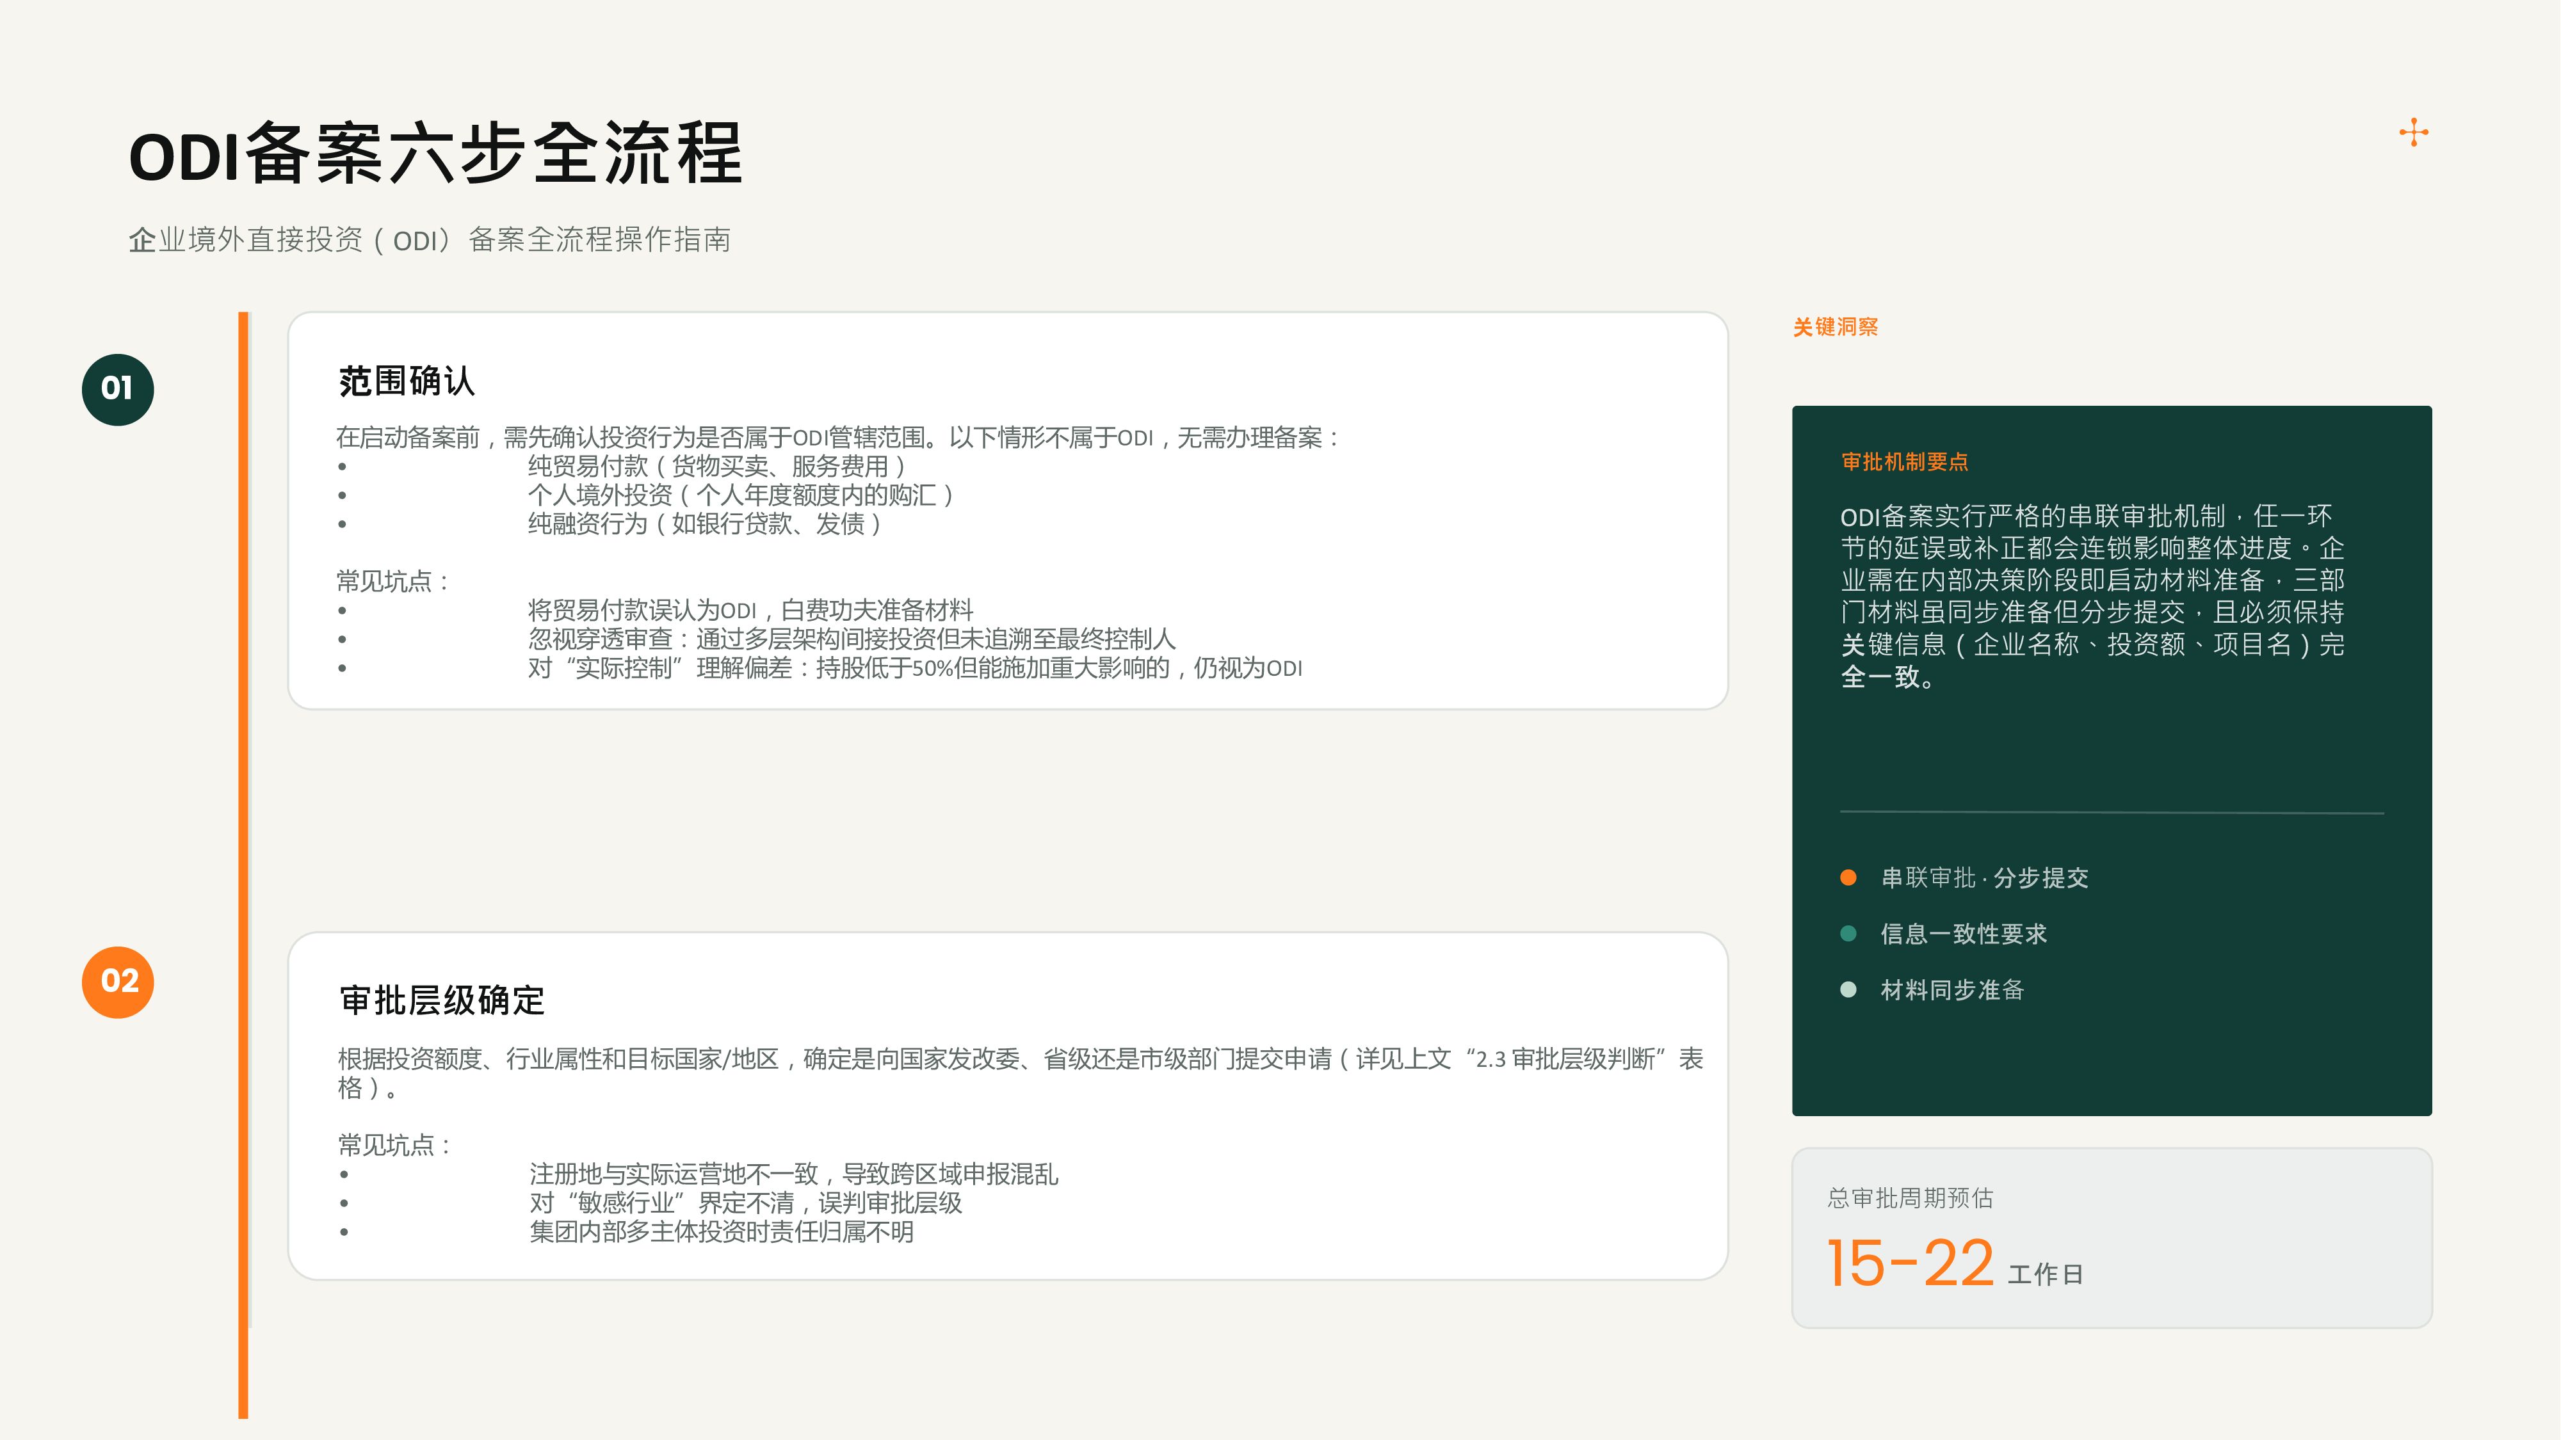Click the orange four-point cross icon
This screenshot has width=2561, height=1440.
2413,132
